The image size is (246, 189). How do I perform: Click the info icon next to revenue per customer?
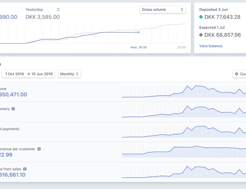point(39,149)
